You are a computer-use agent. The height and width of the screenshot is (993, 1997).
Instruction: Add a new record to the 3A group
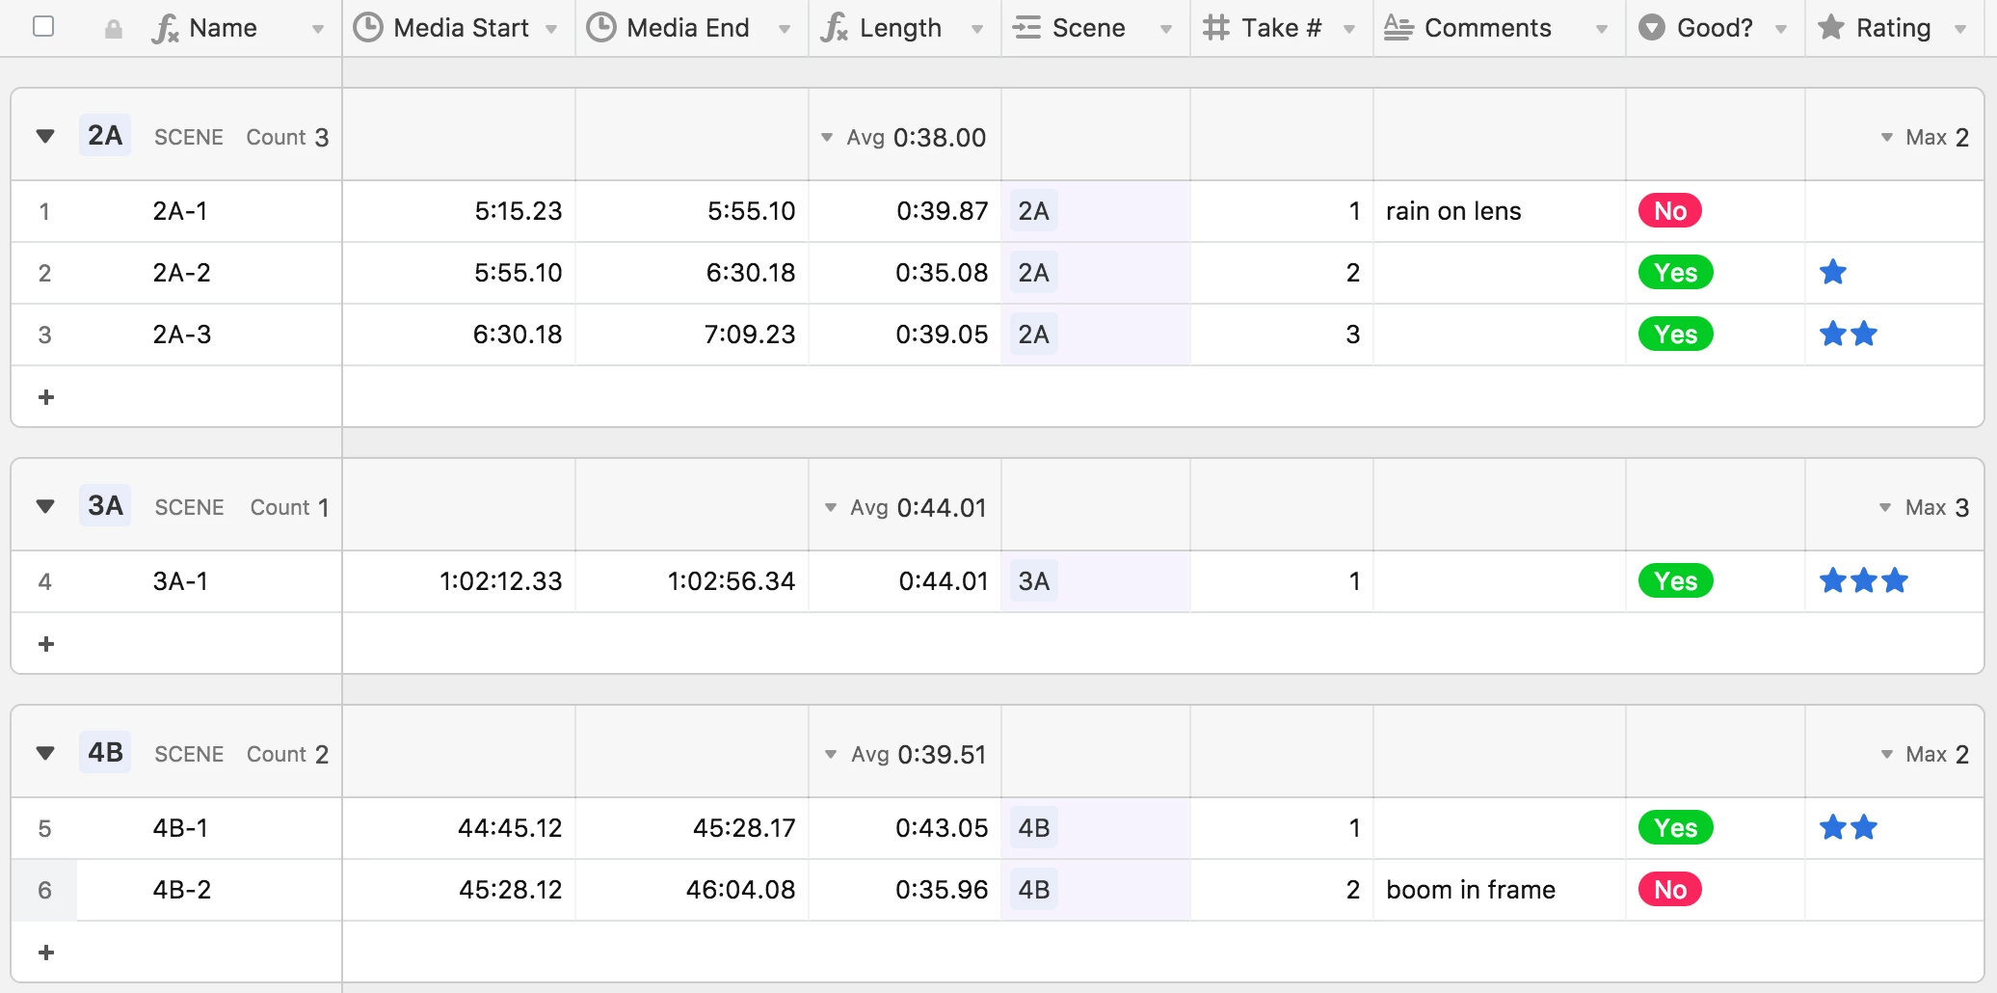tap(45, 644)
